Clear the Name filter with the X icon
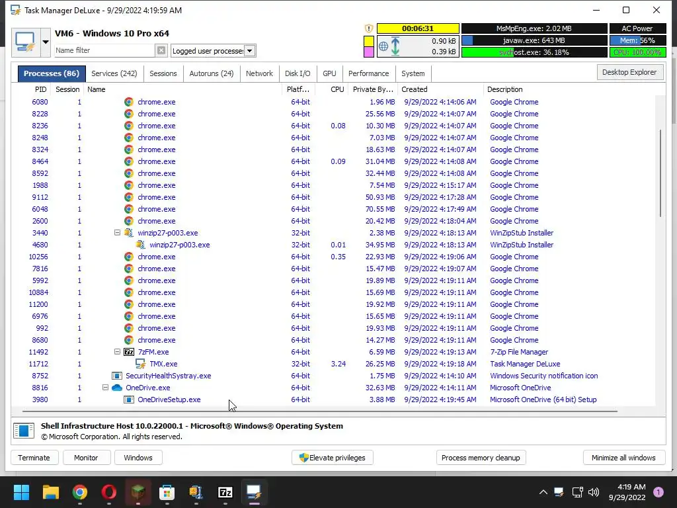The height and width of the screenshot is (508, 677). [x=161, y=50]
